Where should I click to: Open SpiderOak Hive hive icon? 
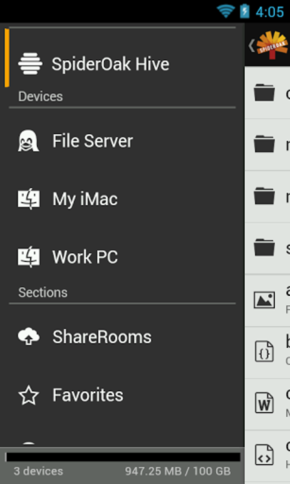[x=30, y=64]
